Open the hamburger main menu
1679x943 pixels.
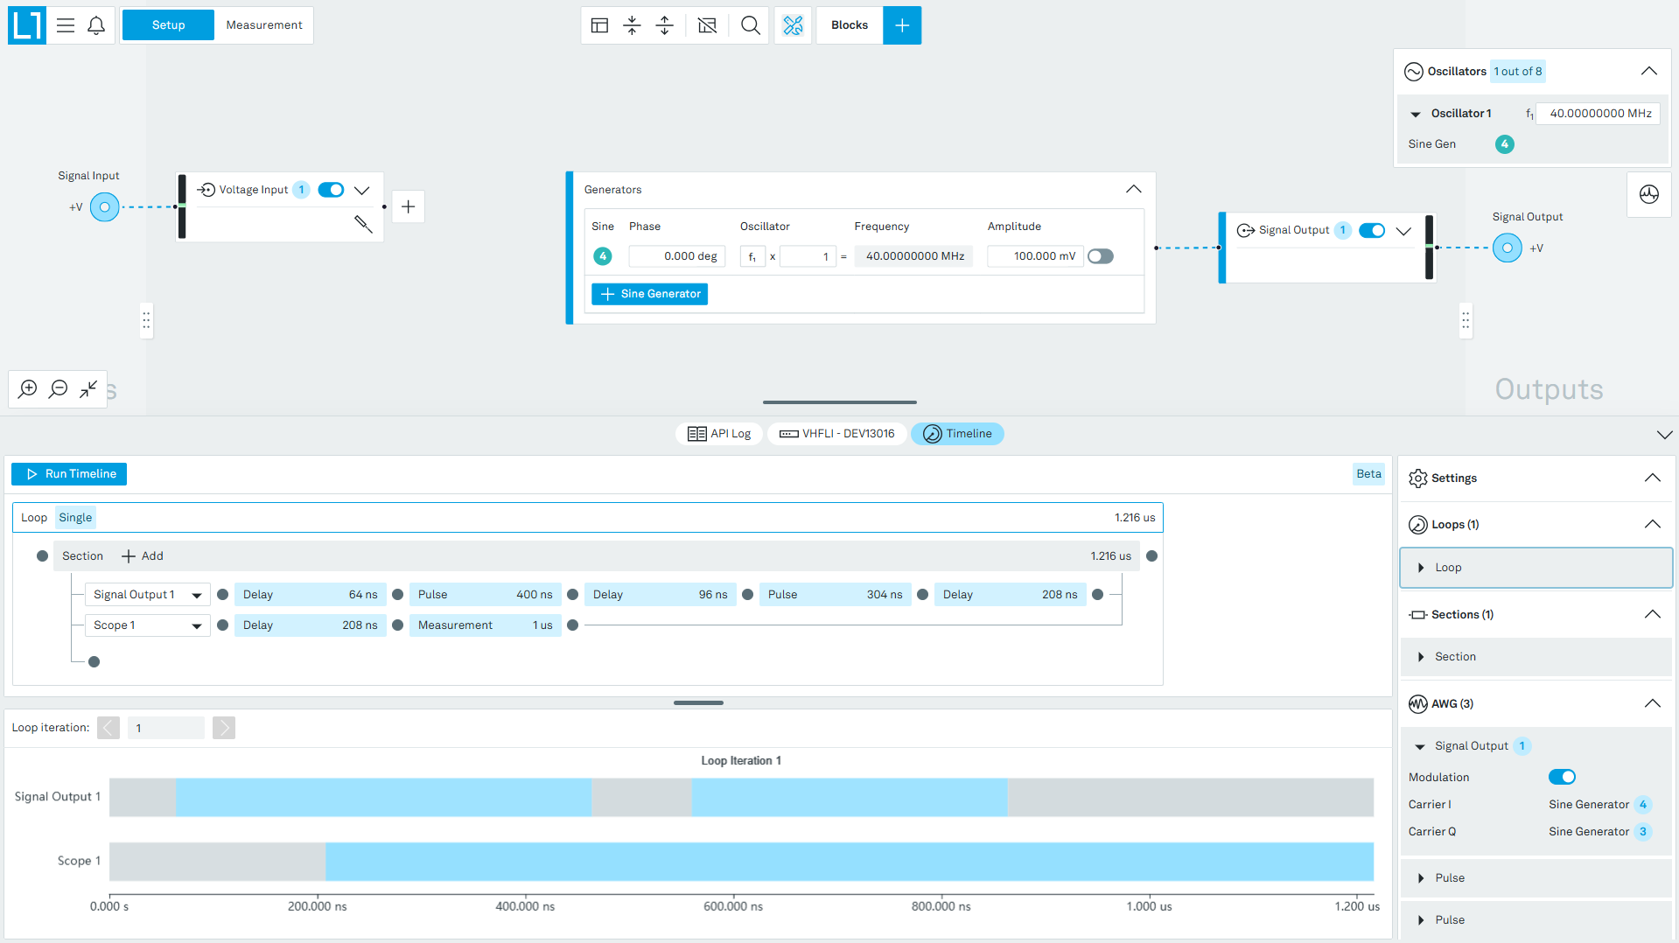click(66, 25)
